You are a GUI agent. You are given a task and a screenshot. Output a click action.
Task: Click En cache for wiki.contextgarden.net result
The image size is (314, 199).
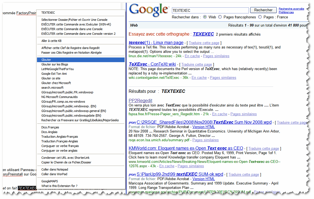pyautogui.click(x=199, y=78)
